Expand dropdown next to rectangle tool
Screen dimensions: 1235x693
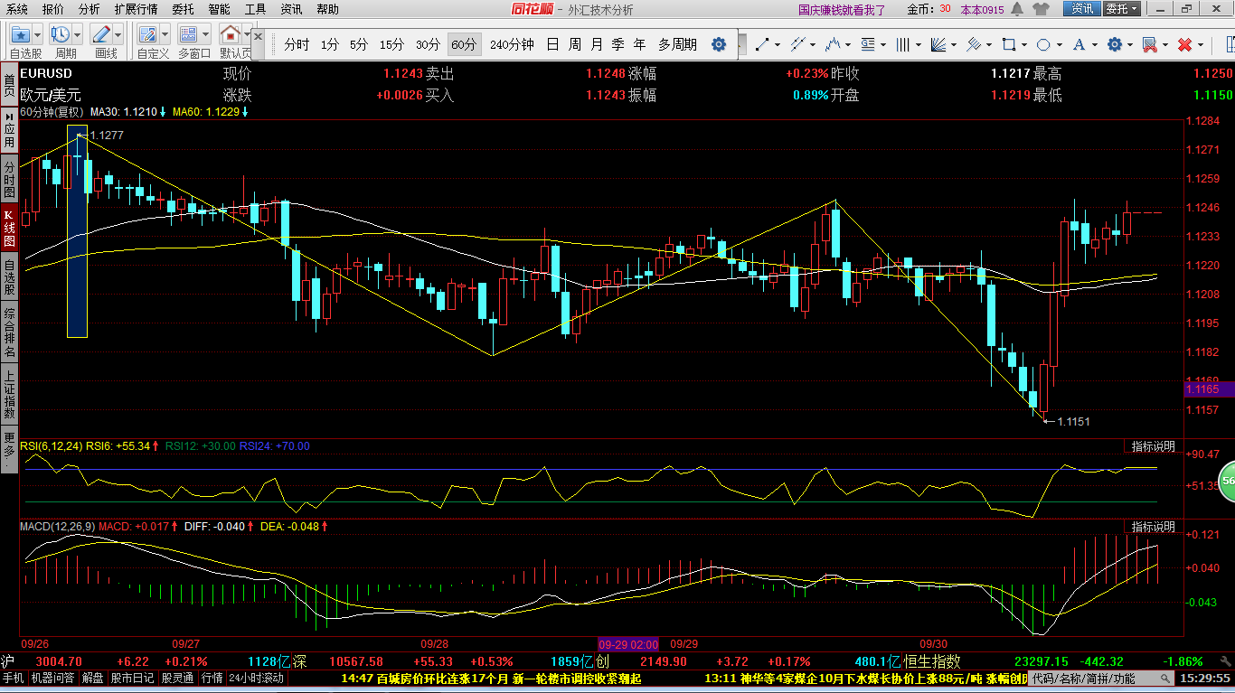pyautogui.click(x=1023, y=44)
